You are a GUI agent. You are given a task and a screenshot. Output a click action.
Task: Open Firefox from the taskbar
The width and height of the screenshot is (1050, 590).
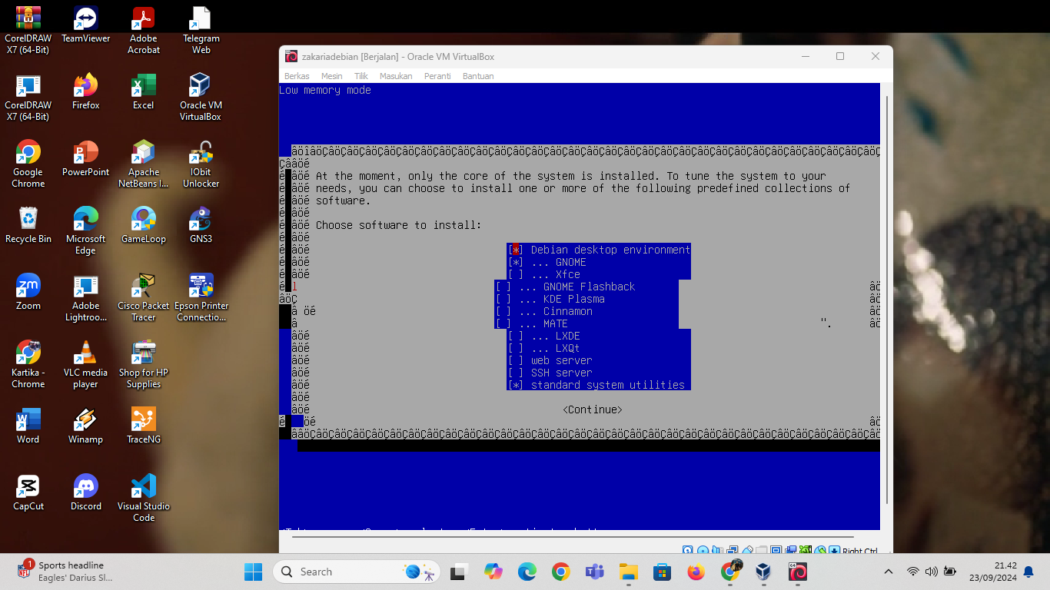[696, 572]
